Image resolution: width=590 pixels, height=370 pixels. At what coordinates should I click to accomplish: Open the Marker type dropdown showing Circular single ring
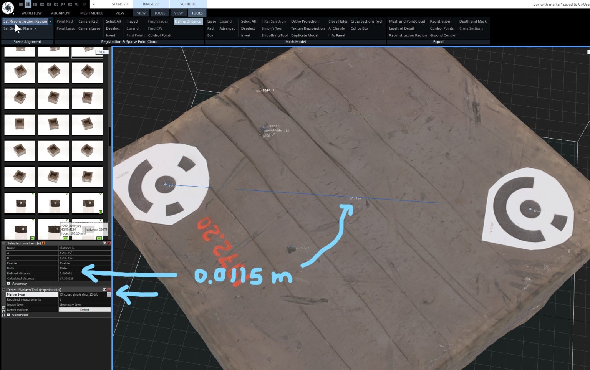pos(109,294)
